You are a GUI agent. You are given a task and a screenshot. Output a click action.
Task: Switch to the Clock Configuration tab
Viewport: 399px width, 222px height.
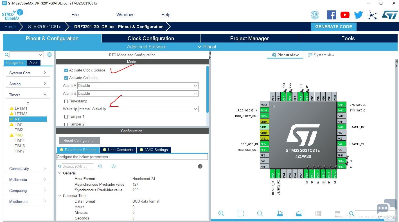tap(151, 38)
